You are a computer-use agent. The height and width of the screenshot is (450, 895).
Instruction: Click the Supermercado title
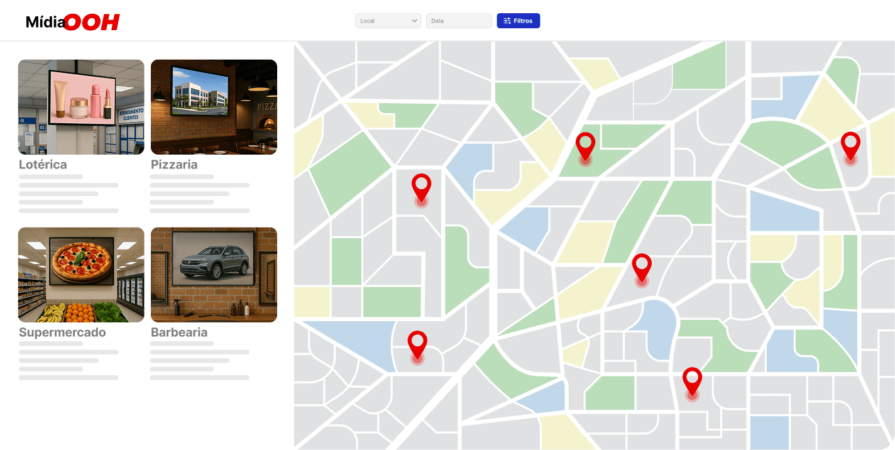[62, 332]
